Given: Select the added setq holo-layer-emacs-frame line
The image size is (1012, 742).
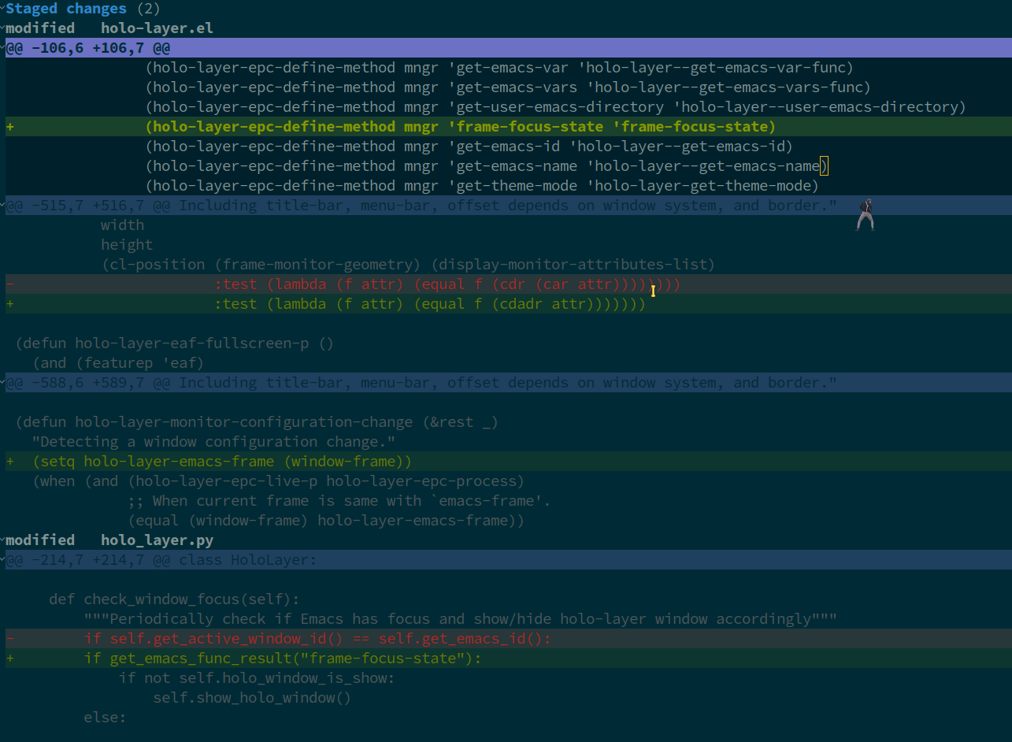Looking at the screenshot, I should pyautogui.click(x=222, y=462).
